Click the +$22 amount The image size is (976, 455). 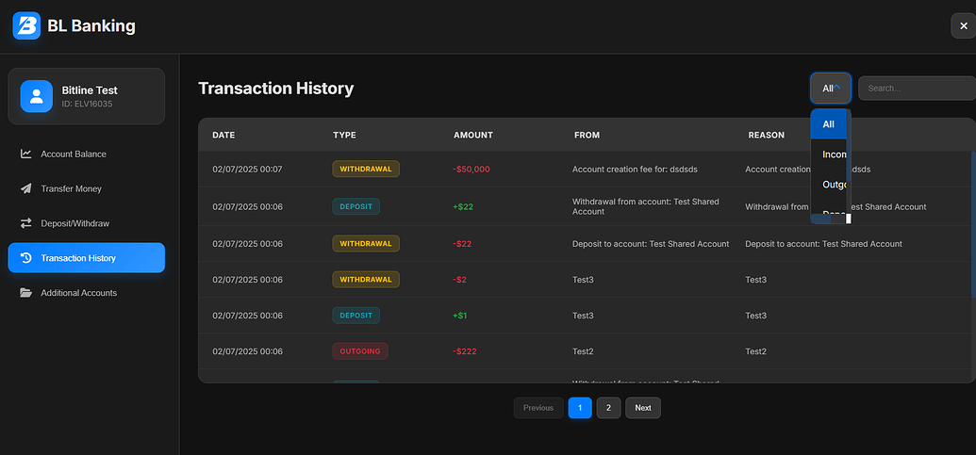462,206
